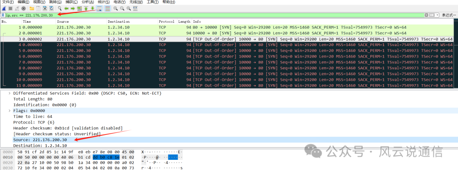The image size is (458, 170).
Task: Click the resize columns toolbar icon
Action: 135,8
